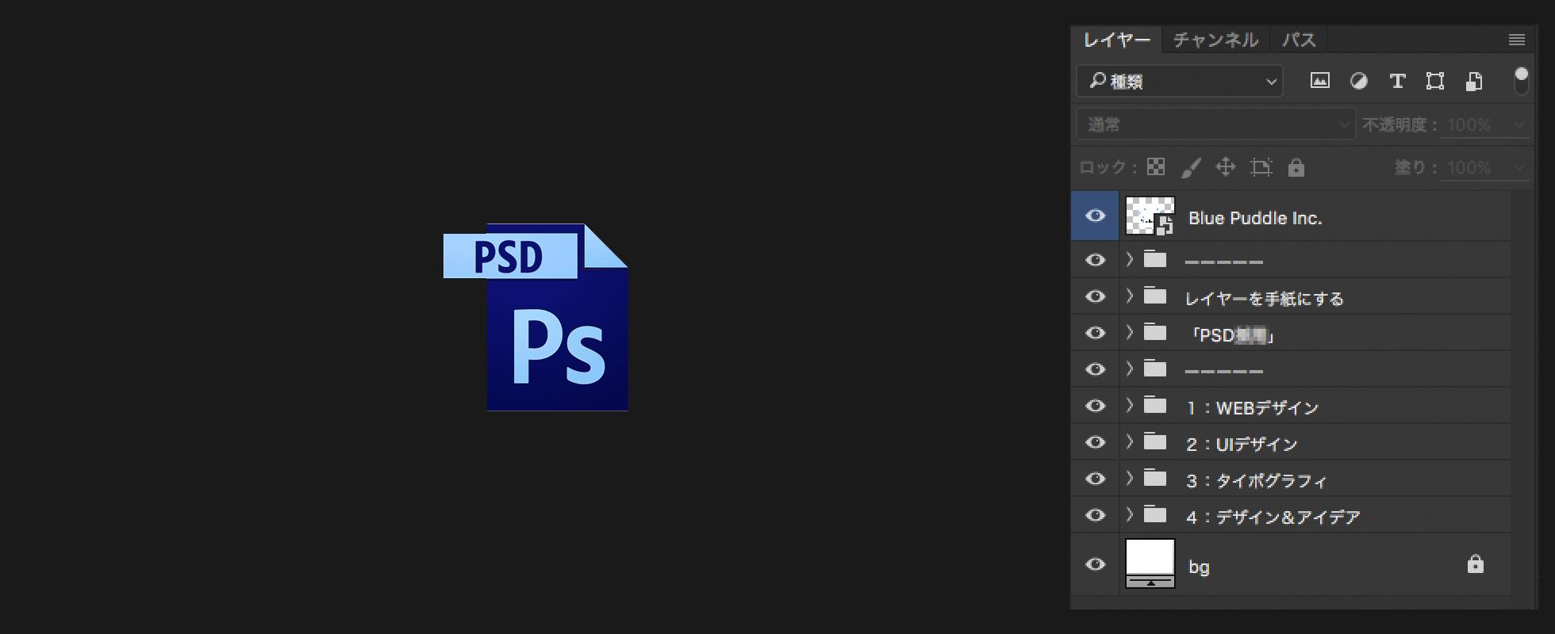Click folder icon of レイヤーを手紙にする group
The width and height of the screenshot is (1555, 634).
1155,296
